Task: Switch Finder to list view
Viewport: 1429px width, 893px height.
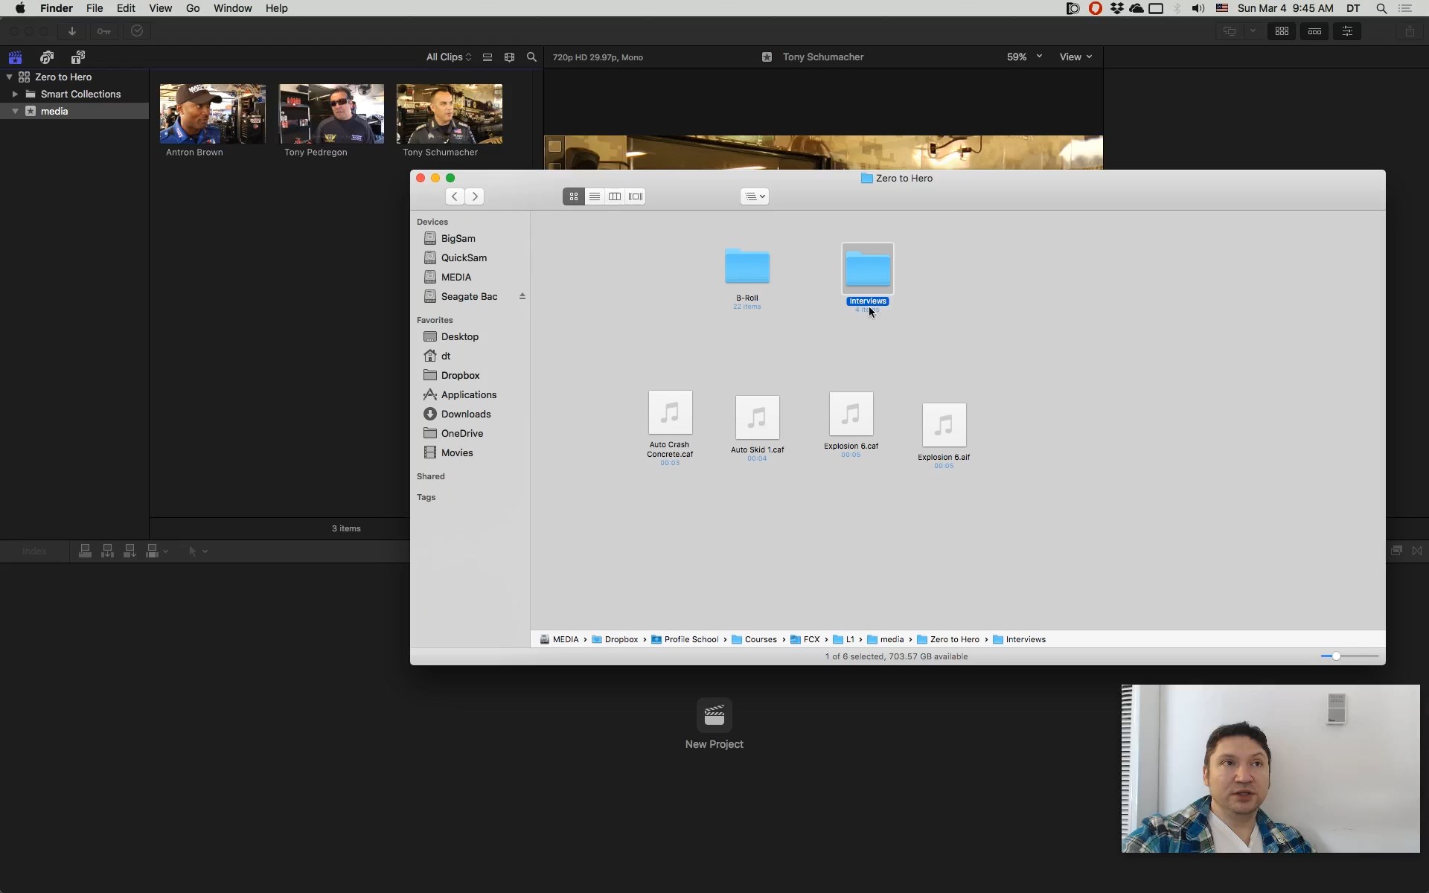Action: click(594, 196)
